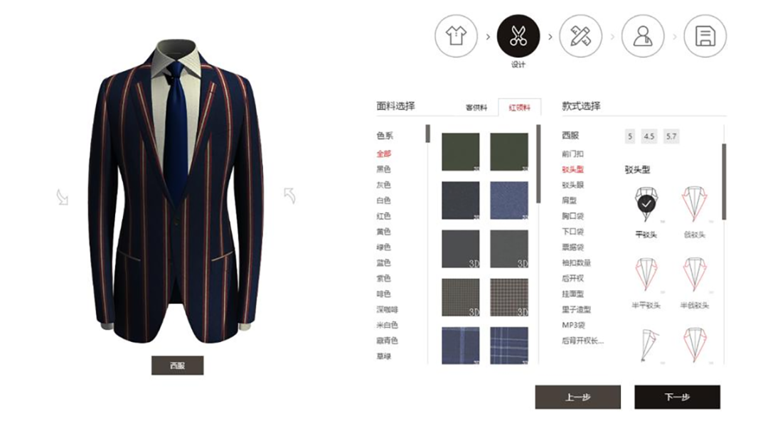Rotate jacket preview with the right arrow
Viewport: 768px width, 426px height.
(289, 196)
